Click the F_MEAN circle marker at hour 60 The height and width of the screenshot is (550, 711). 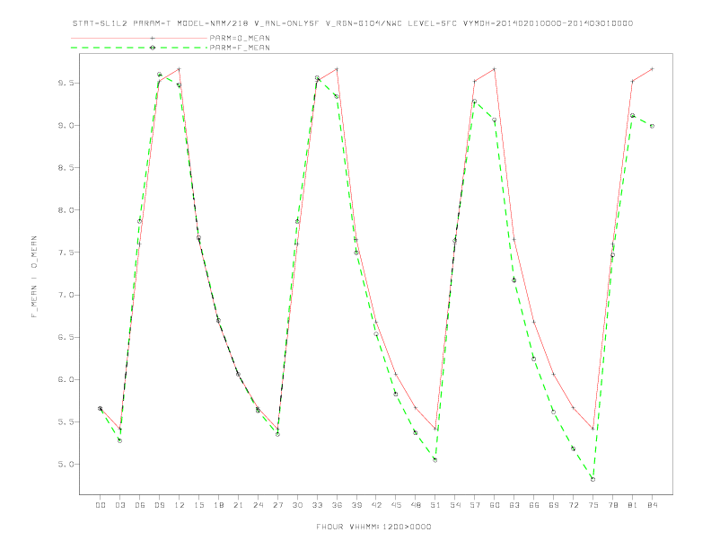495,120
